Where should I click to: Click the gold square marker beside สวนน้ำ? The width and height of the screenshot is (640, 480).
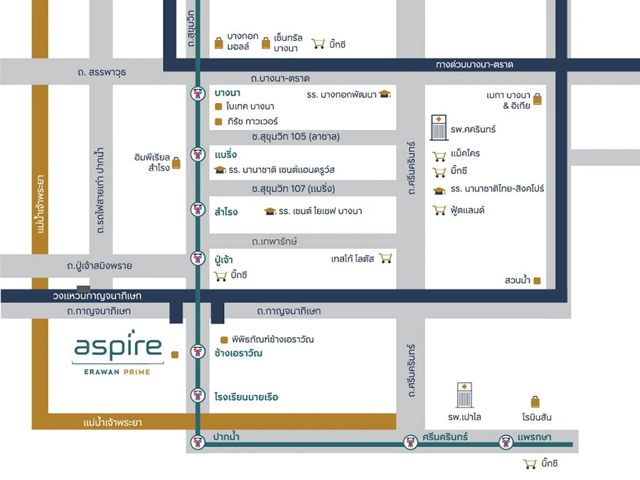[537, 281]
